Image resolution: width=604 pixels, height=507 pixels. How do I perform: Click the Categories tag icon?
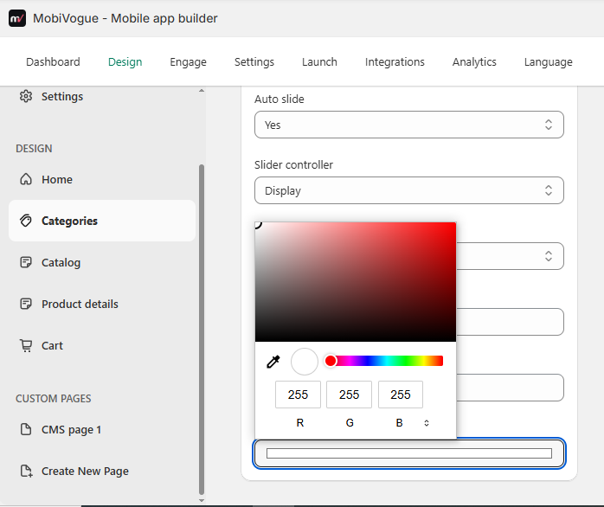pyautogui.click(x=26, y=221)
